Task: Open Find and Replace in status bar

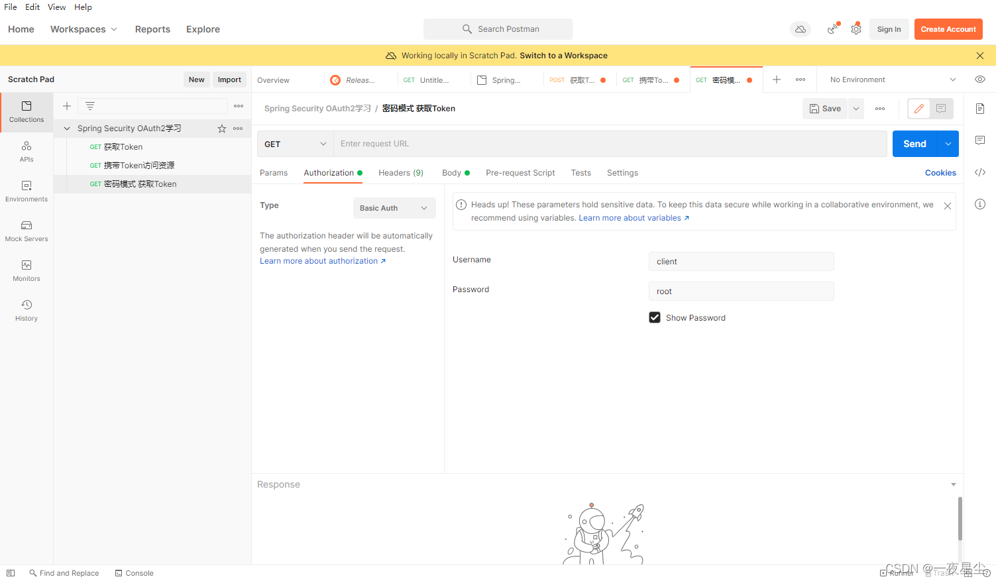Action: coord(64,573)
